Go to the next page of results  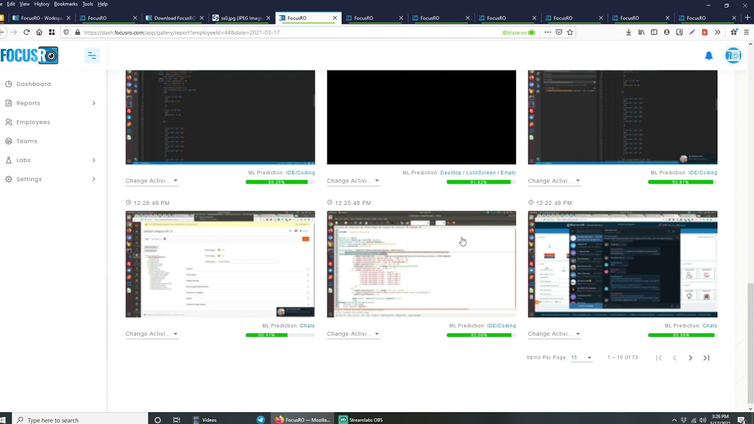click(x=690, y=357)
